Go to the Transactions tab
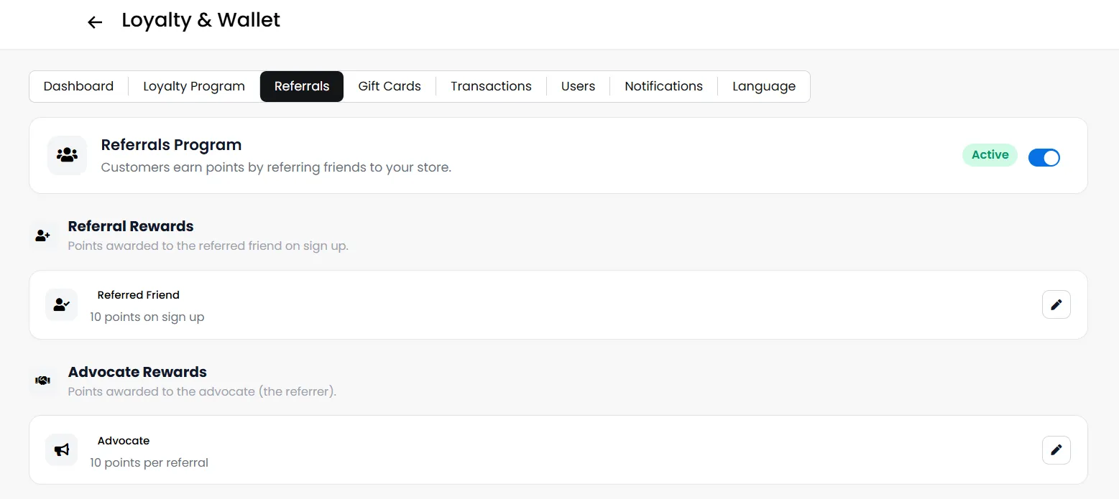1119x499 pixels. click(x=491, y=86)
